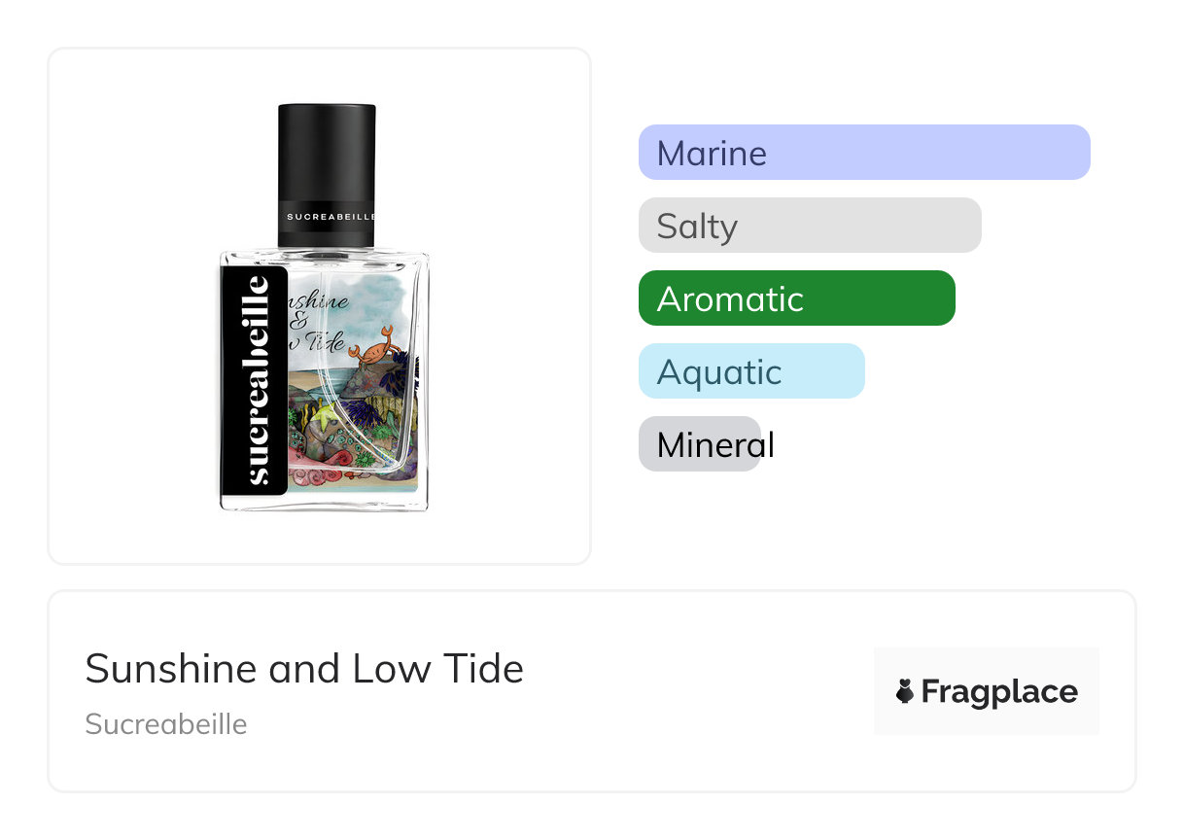
Task: Click the Sucreabeille brand name below title
Action: tap(166, 724)
